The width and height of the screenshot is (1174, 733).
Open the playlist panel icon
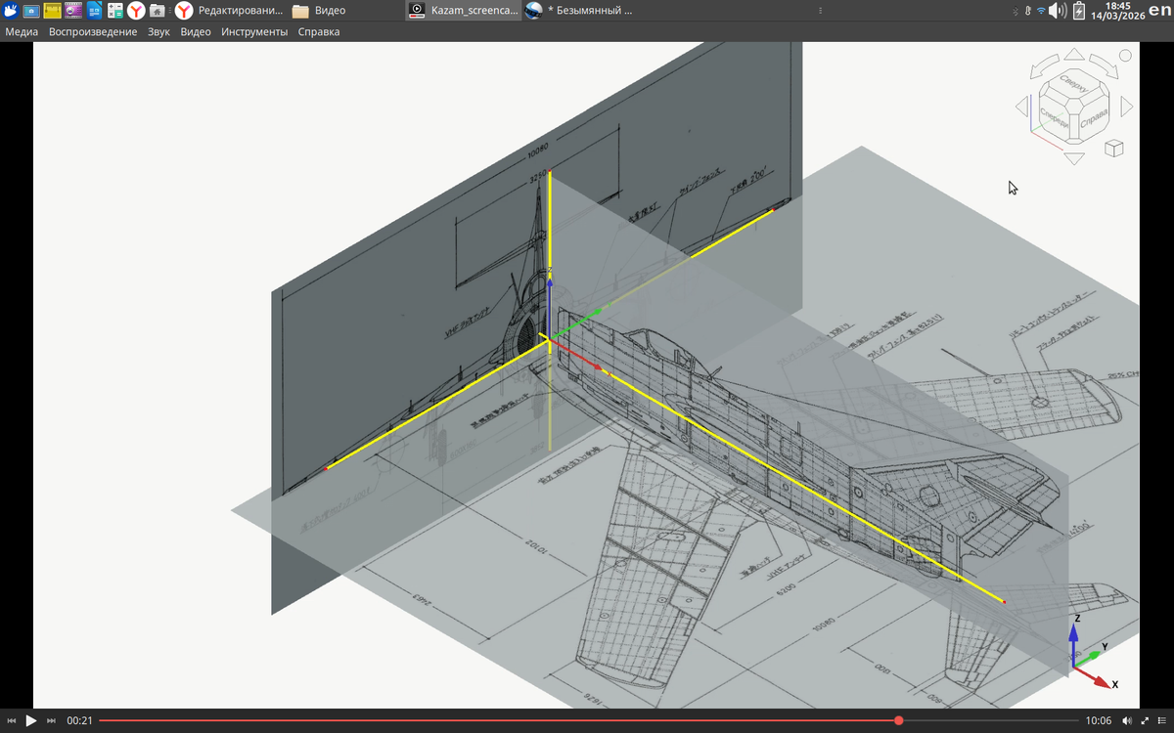click(1161, 720)
